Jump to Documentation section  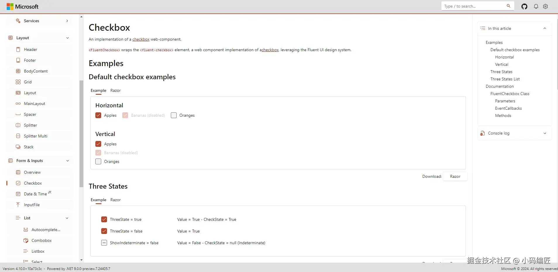tap(500, 86)
